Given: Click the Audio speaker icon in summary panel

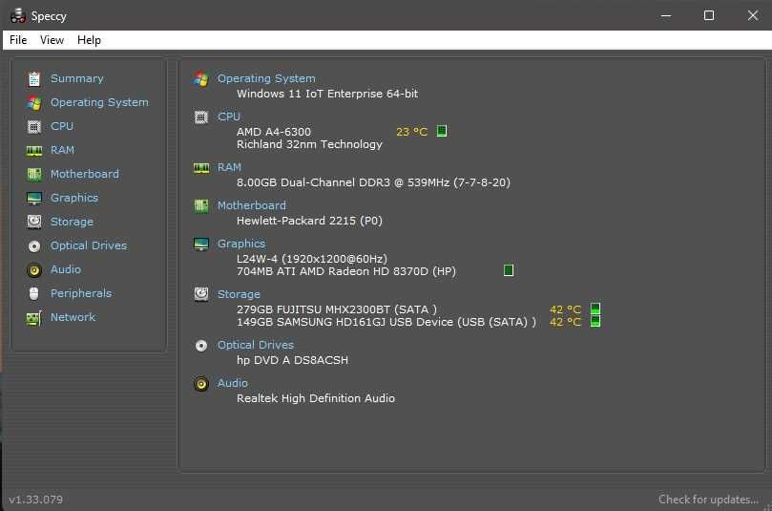Looking at the screenshot, I should click(x=201, y=383).
